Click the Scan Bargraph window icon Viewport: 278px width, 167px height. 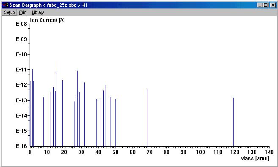[6, 5]
